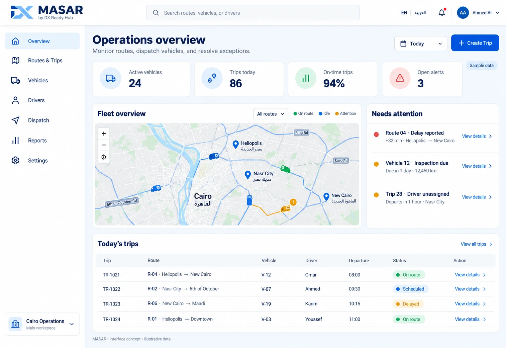The height and width of the screenshot is (348, 506).
Task: Click the AA user avatar
Action: [463, 13]
